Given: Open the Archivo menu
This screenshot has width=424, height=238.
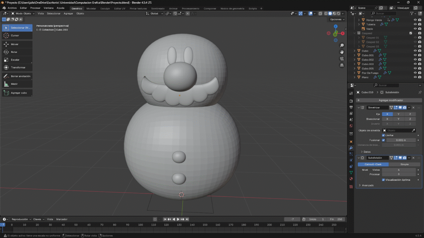Looking at the screenshot, I should [x=12, y=8].
